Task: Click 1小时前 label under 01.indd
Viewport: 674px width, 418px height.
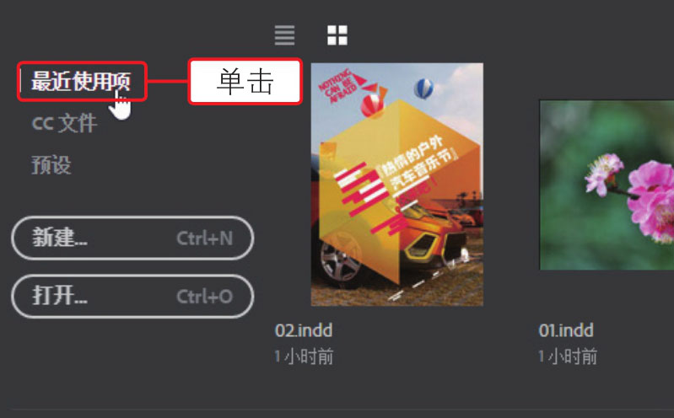Action: [568, 356]
